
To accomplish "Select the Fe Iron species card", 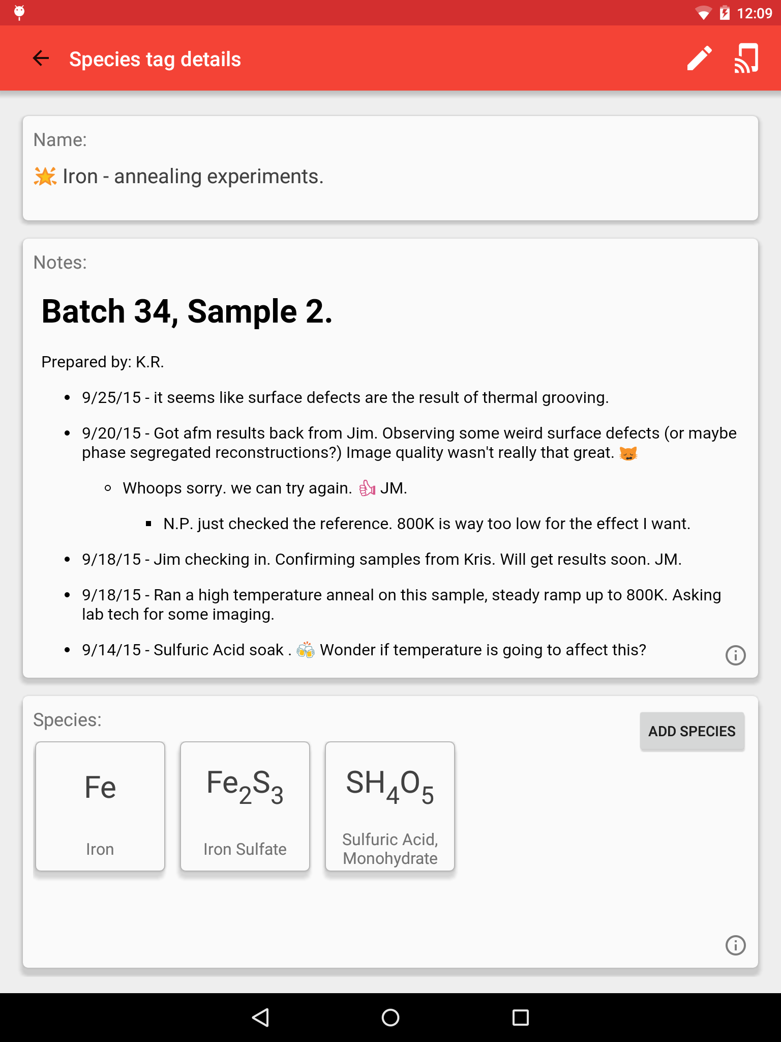I will [x=100, y=806].
